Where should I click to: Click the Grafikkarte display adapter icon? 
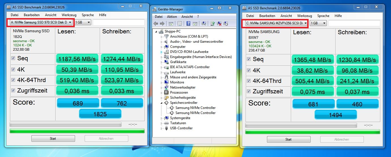click(166, 62)
